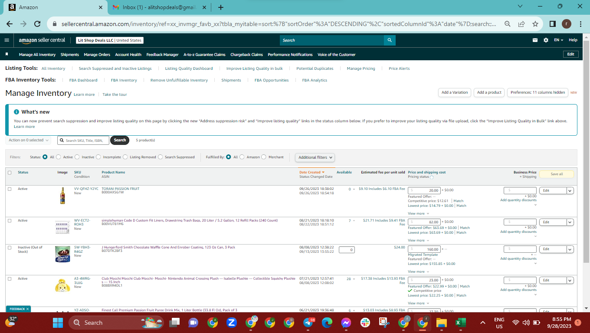Select Fulfilled By Amazon radio

click(x=242, y=157)
